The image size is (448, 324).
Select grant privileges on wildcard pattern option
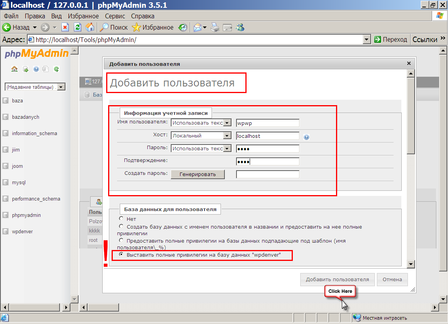pos(121,240)
